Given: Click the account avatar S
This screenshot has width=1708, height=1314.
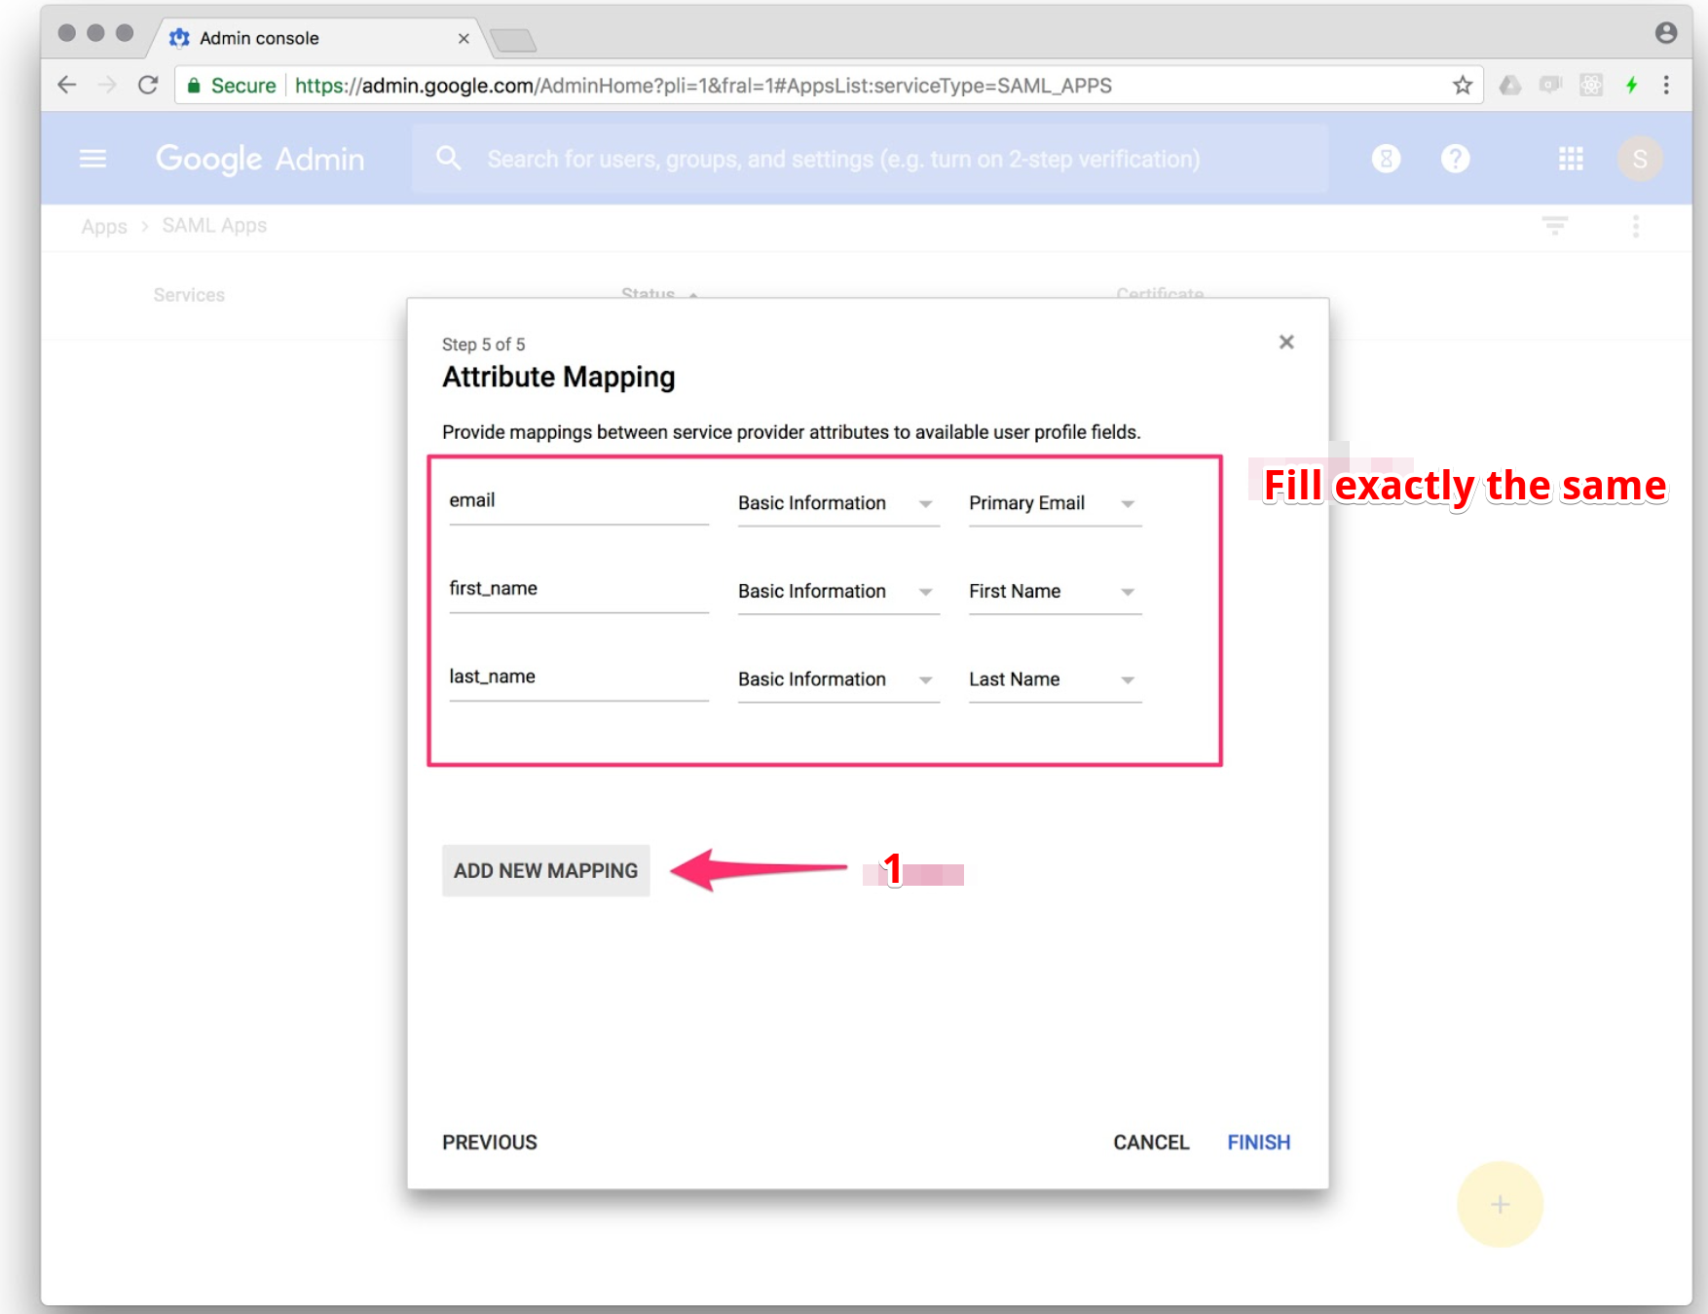Looking at the screenshot, I should pos(1640,159).
